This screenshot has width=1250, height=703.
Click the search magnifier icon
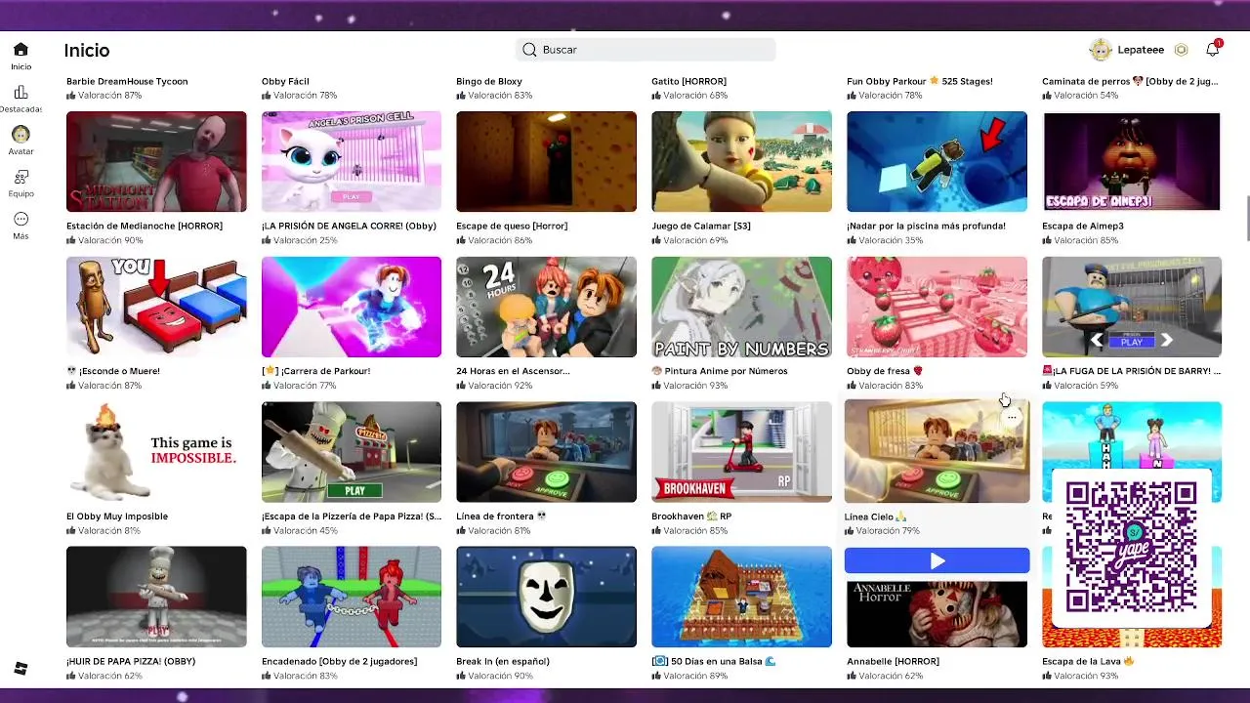click(529, 50)
